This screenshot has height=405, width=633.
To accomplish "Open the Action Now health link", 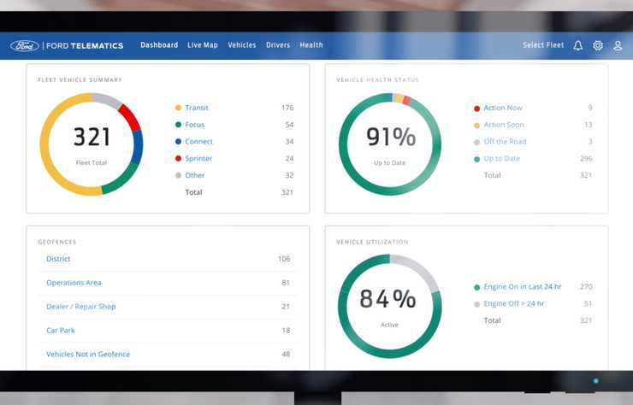I will coord(503,108).
